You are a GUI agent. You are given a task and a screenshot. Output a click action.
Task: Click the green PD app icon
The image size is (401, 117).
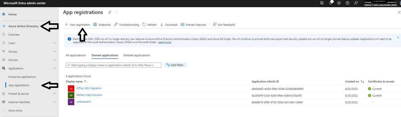(x=71, y=95)
